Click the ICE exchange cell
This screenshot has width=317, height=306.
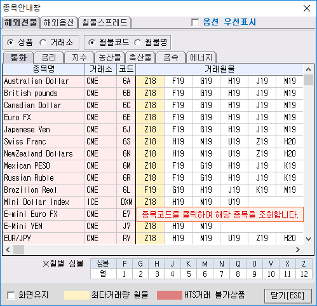click(101, 202)
